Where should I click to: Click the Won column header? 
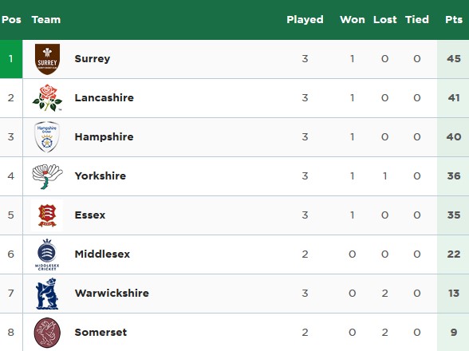tap(353, 20)
